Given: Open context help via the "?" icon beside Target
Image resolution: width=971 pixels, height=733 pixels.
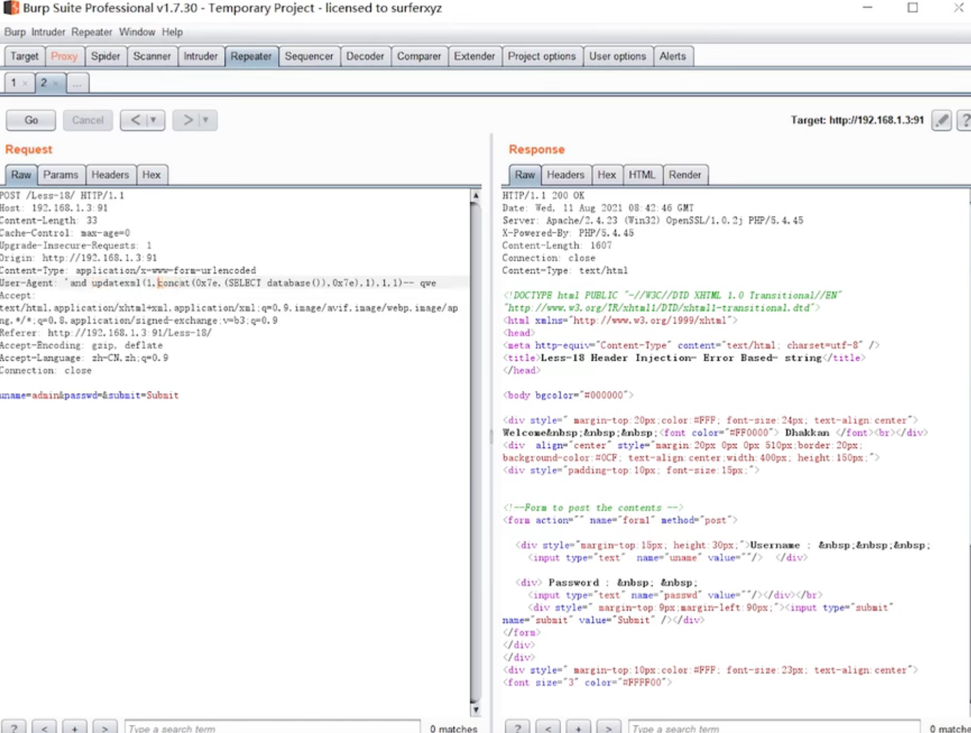Looking at the screenshot, I should coord(965,120).
